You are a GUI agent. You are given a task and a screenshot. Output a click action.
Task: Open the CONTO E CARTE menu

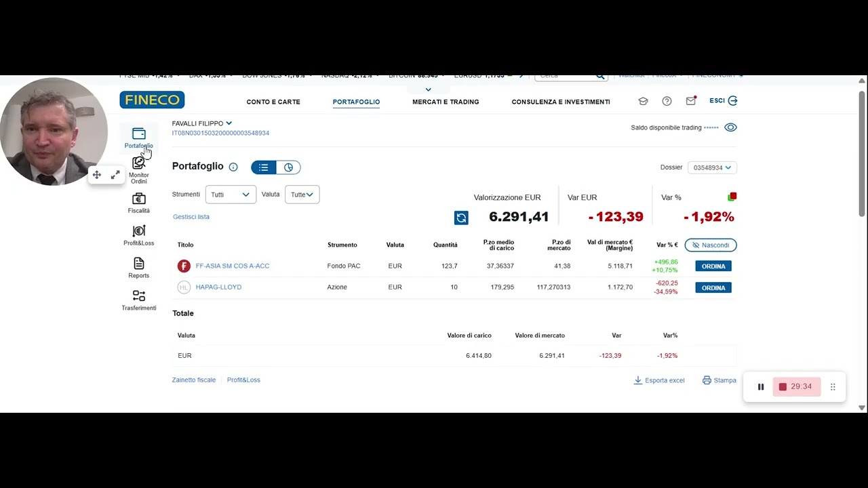[273, 102]
